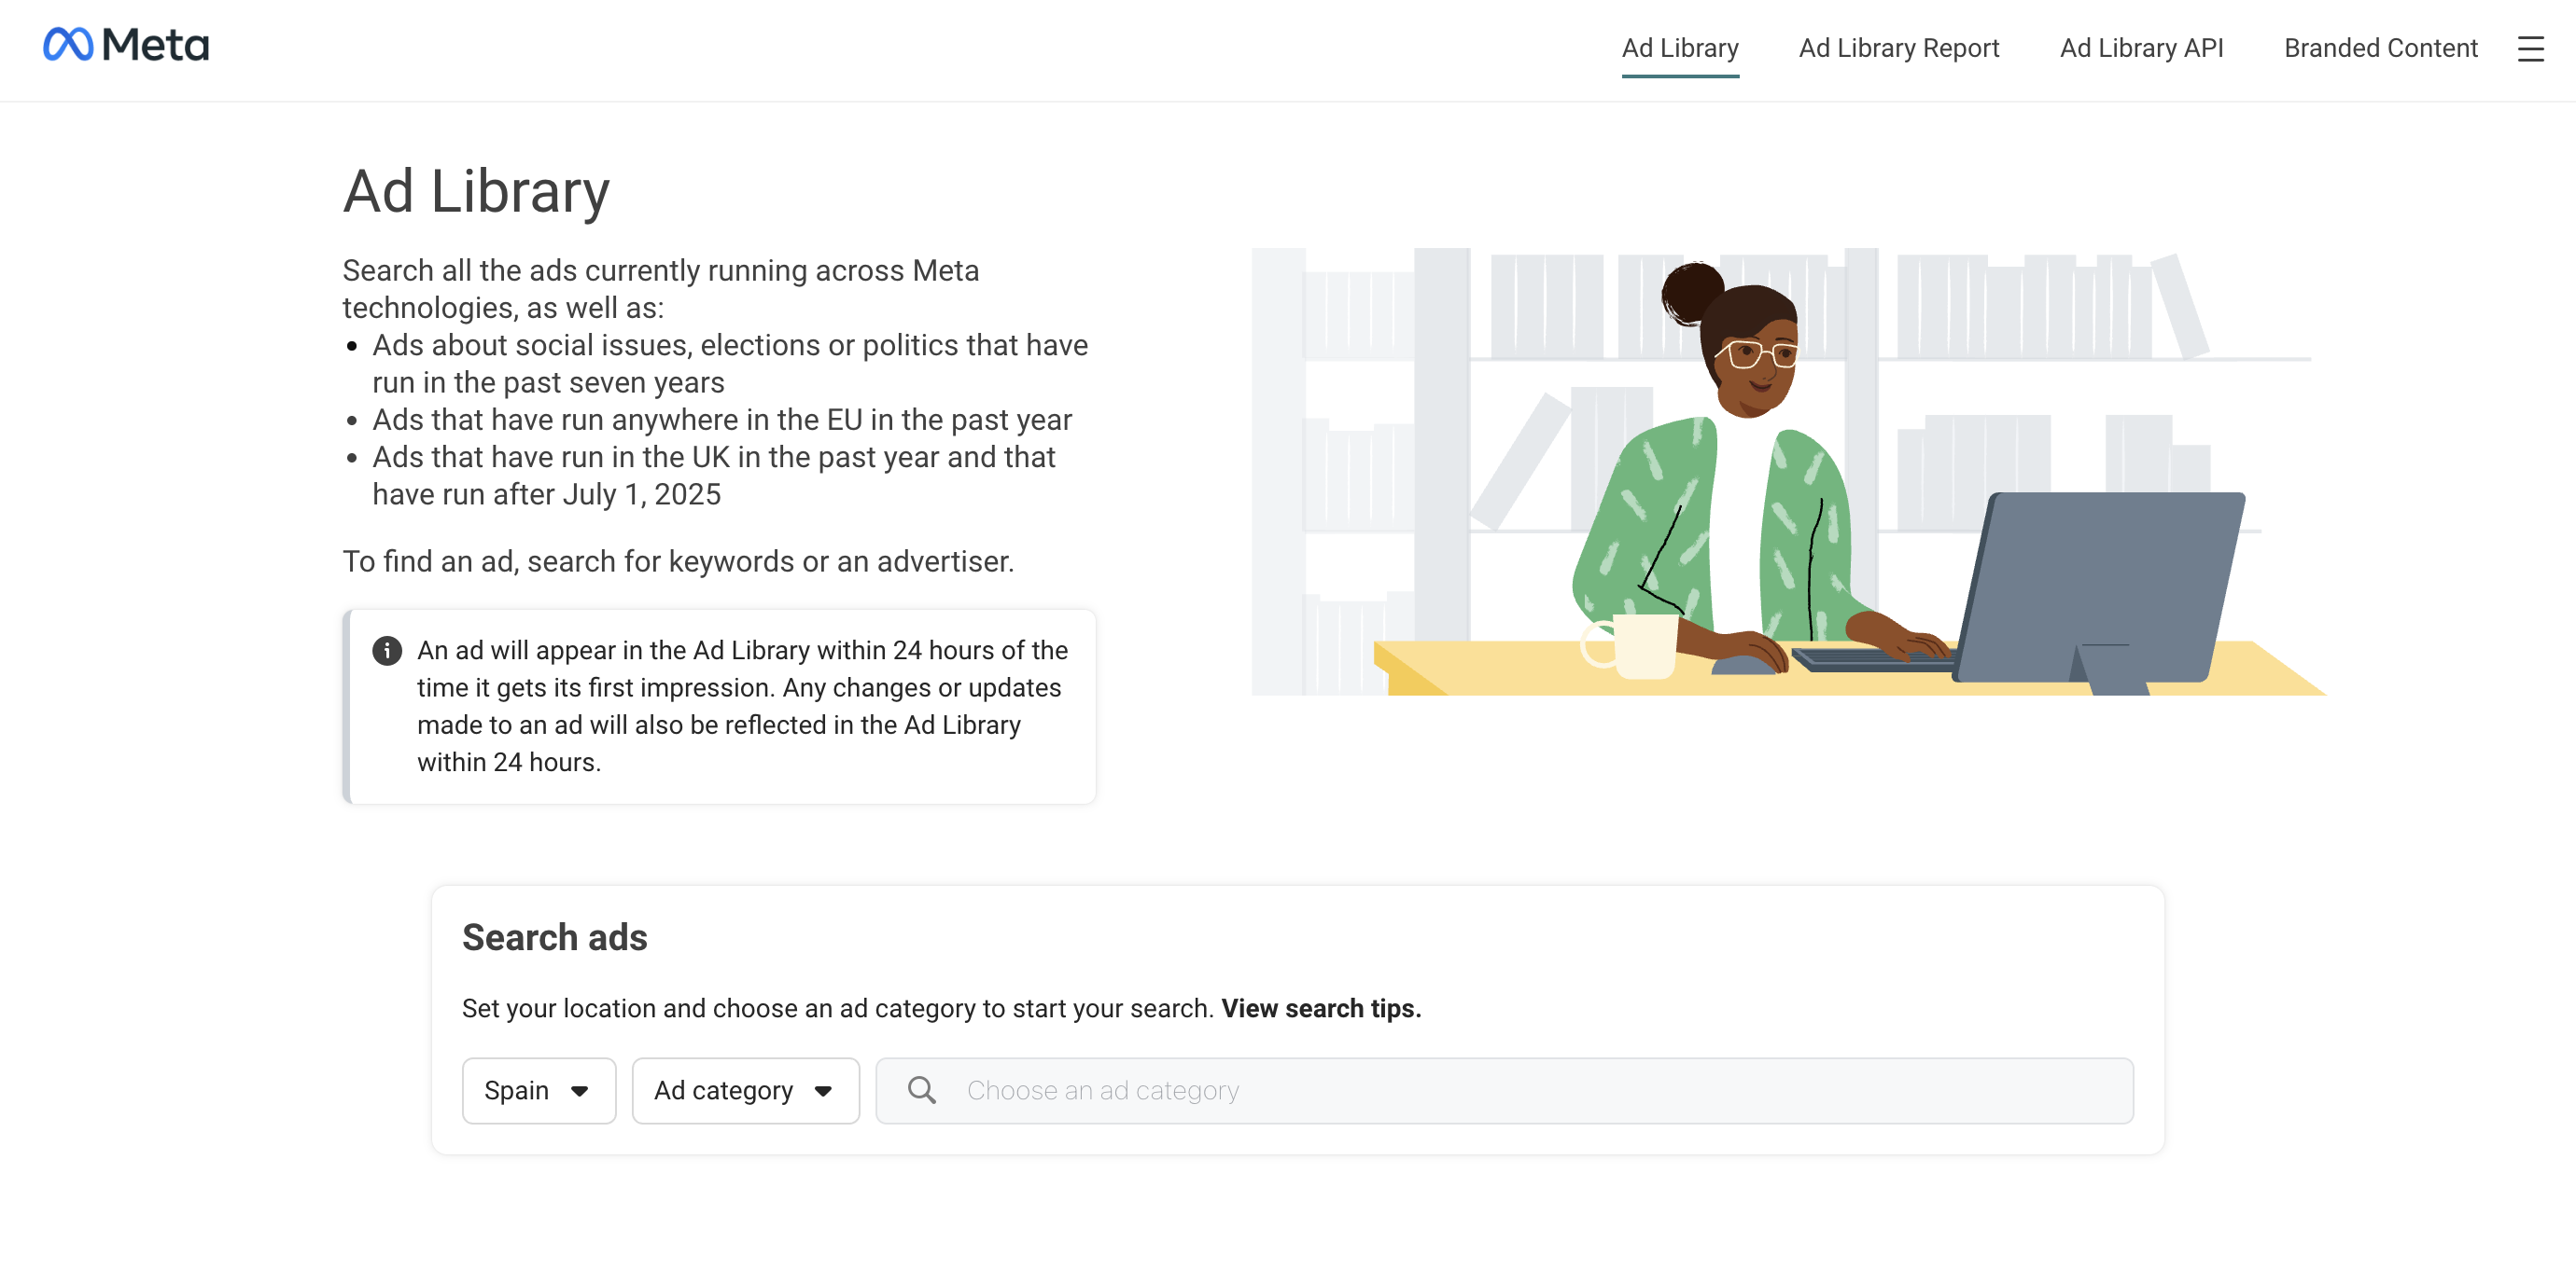Click the magnifying glass search icon
The height and width of the screenshot is (1270, 2576).
[921, 1090]
